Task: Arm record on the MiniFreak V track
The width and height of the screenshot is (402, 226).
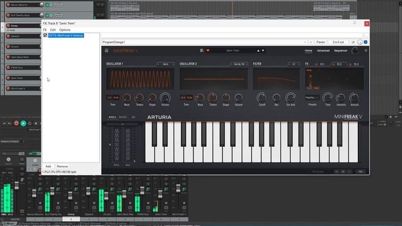Action: 8,89
